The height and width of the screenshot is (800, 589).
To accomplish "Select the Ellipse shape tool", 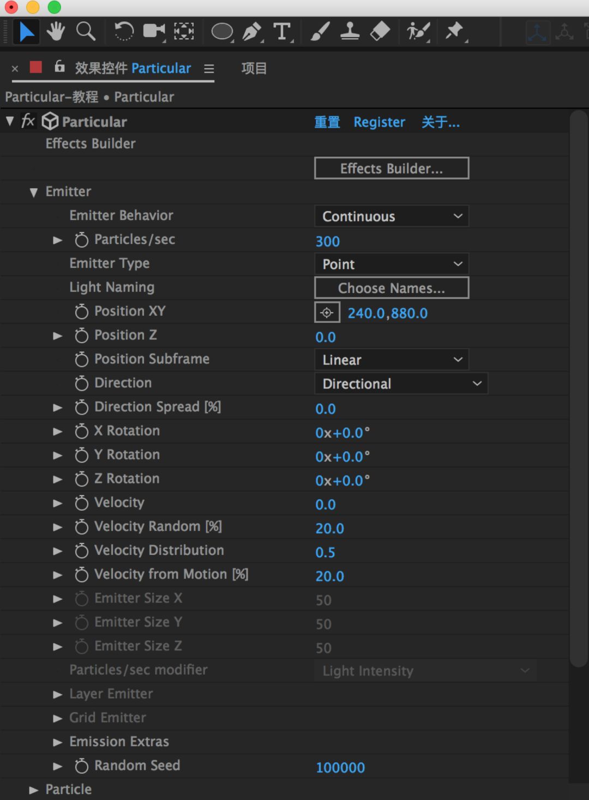I will 222,32.
